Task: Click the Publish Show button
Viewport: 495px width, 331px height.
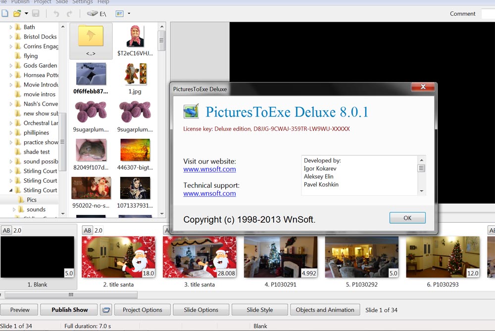Action: (x=70, y=310)
